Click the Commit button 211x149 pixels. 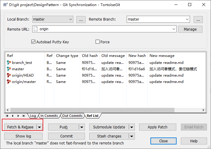pos(66,136)
